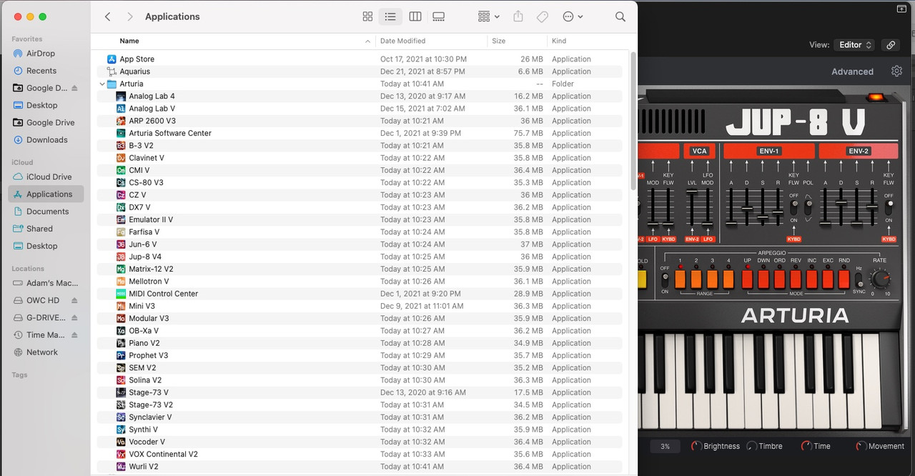The width and height of the screenshot is (915, 476).
Task: Toggle ENV-1 KEY FLW switch
Action: click(x=793, y=207)
